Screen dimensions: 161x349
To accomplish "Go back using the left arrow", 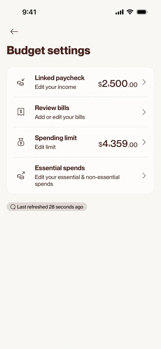I will 14,32.
